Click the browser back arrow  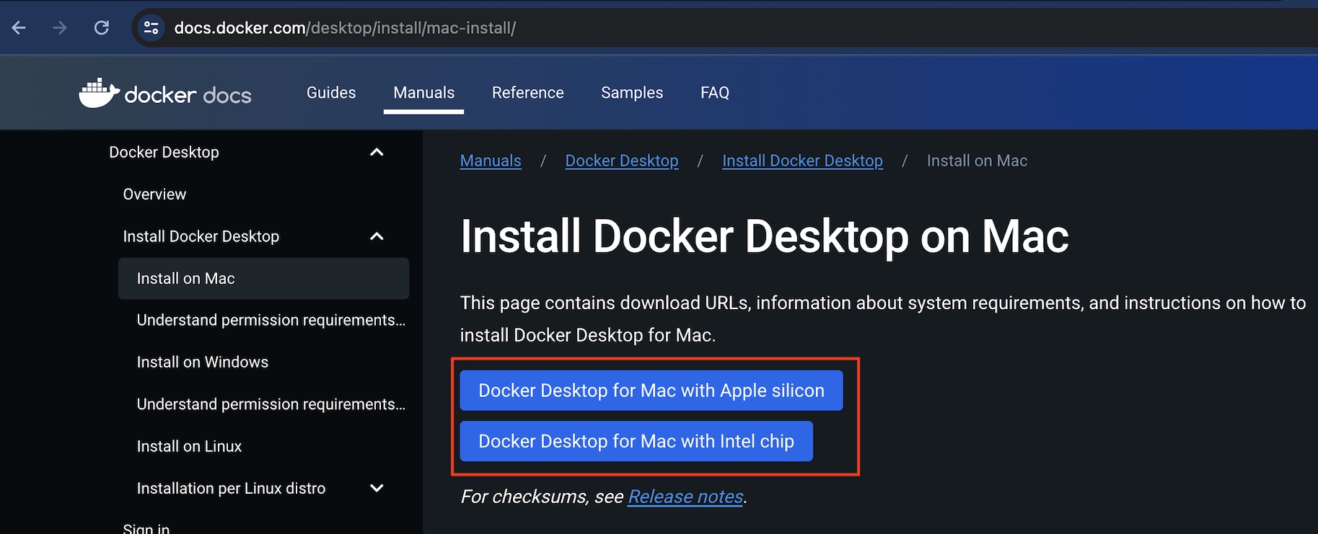pos(19,28)
